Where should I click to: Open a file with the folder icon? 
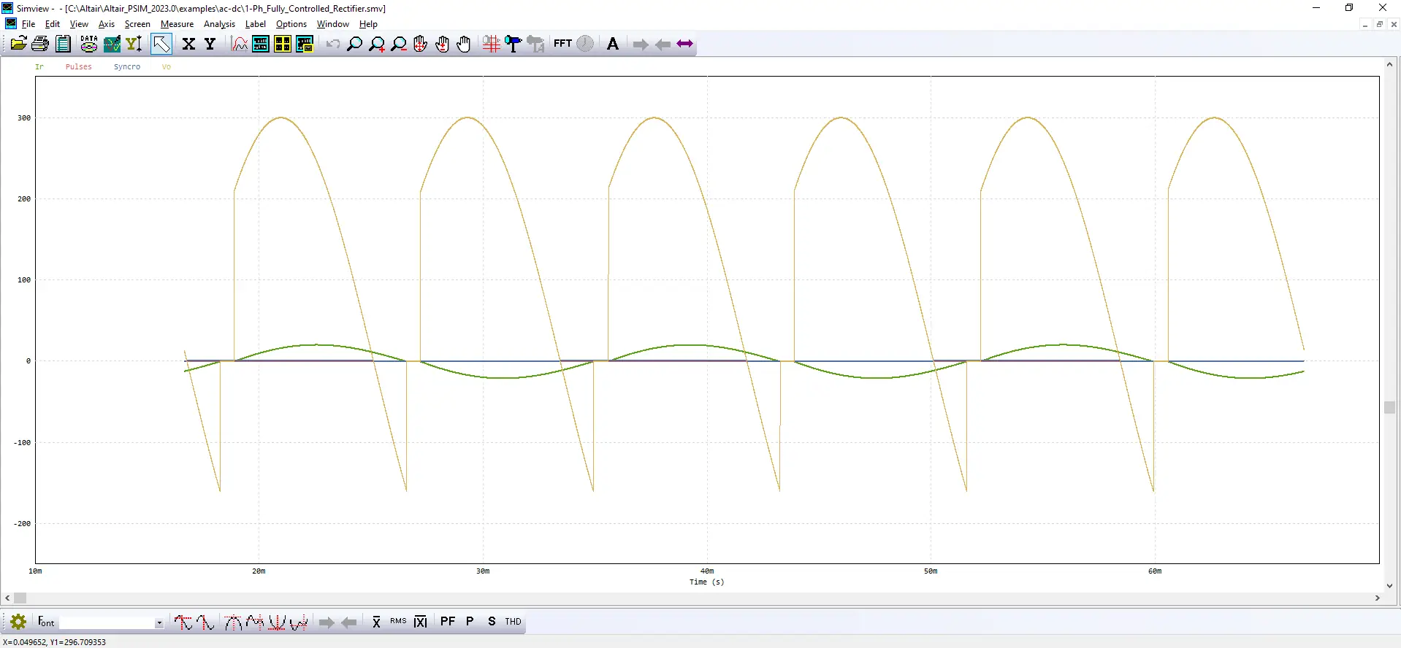18,45
